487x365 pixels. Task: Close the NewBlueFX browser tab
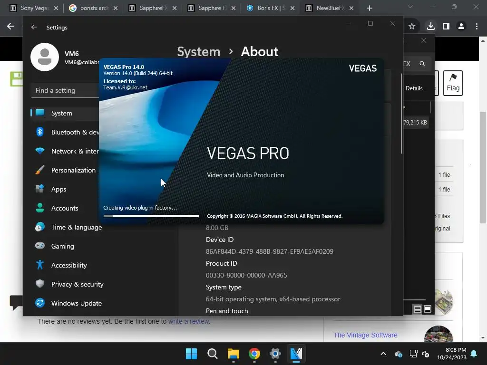click(351, 8)
